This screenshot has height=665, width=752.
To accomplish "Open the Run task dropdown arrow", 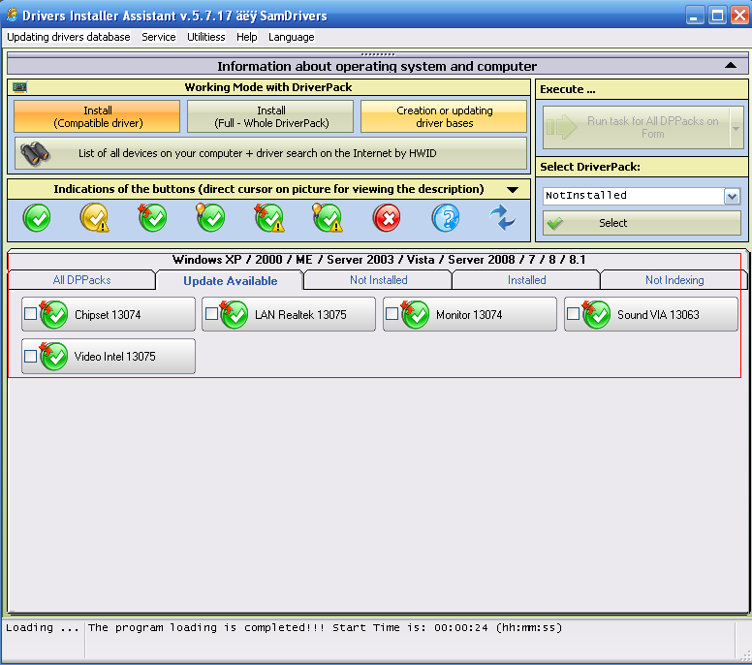I will pyautogui.click(x=736, y=128).
